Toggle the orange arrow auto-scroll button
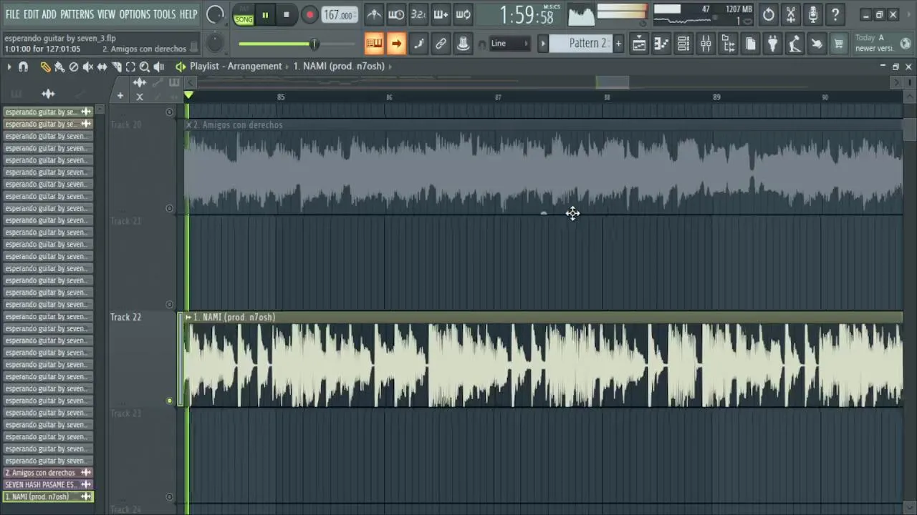 point(396,44)
